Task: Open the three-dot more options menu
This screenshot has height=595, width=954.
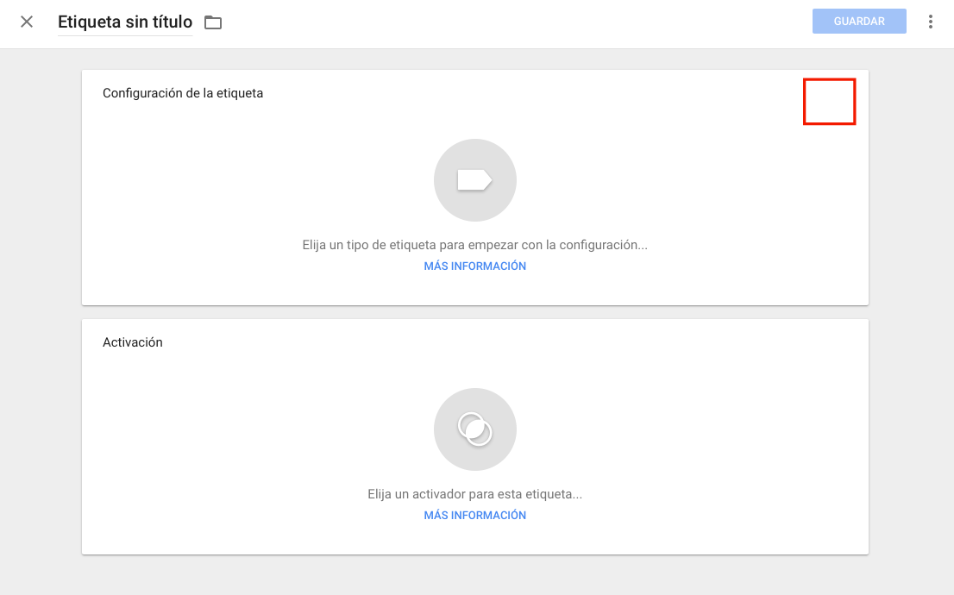Action: tap(930, 22)
